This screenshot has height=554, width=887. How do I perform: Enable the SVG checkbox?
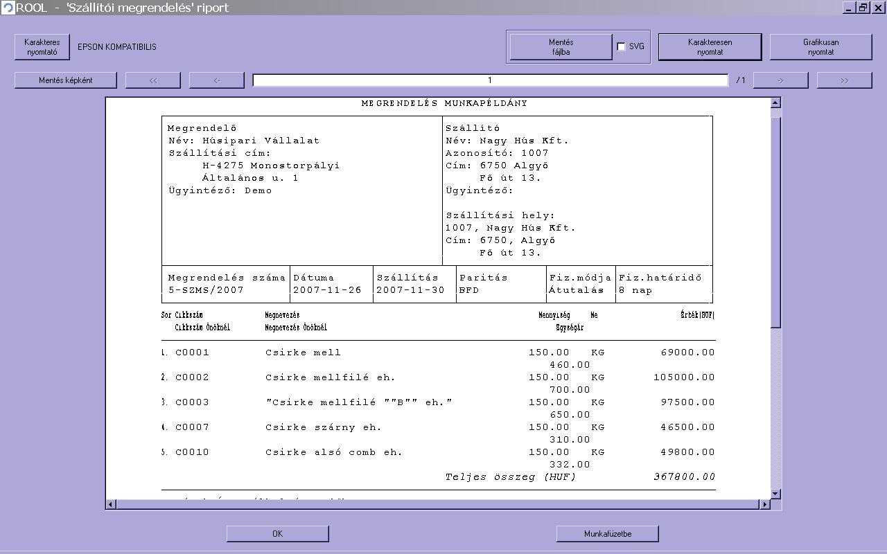pyautogui.click(x=621, y=47)
